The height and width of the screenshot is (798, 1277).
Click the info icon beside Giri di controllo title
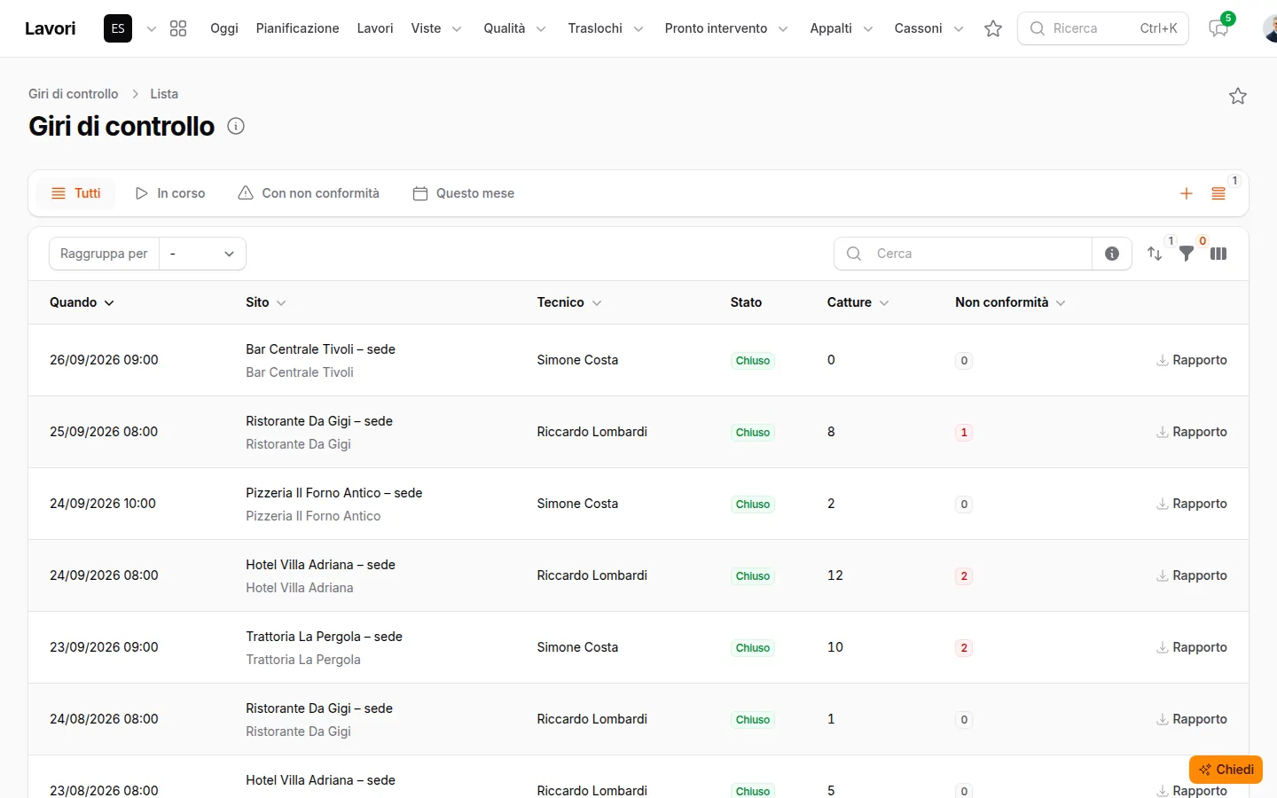coord(236,126)
